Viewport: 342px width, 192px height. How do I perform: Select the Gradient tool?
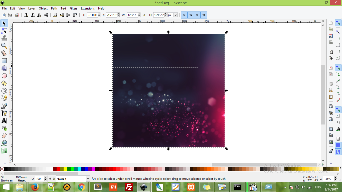(x=4, y=151)
